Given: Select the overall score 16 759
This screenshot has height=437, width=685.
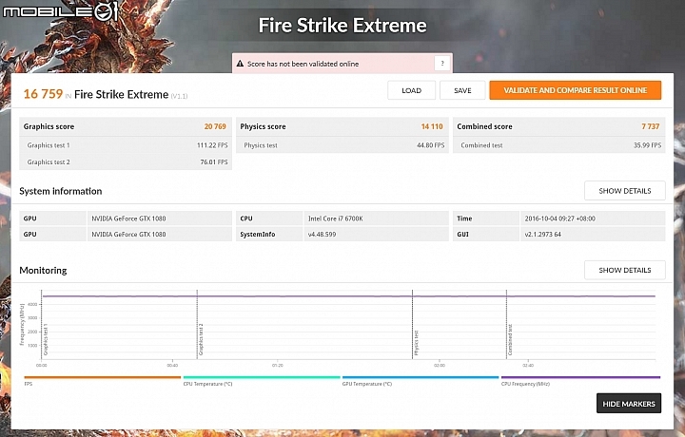Looking at the screenshot, I should tap(43, 94).
